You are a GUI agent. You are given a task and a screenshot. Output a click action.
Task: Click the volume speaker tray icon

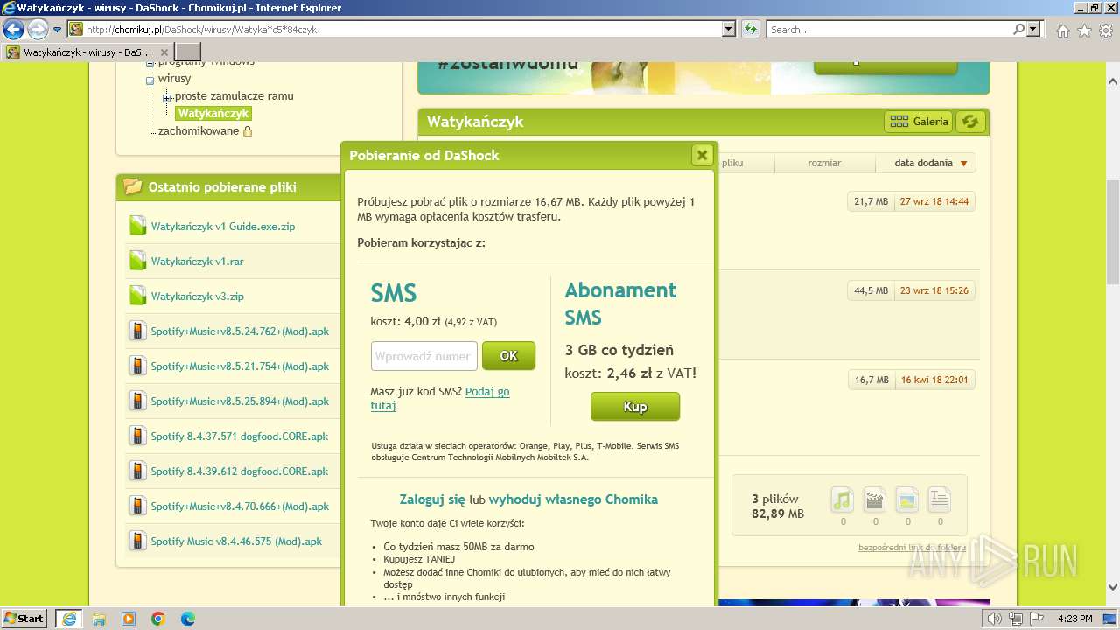click(995, 619)
